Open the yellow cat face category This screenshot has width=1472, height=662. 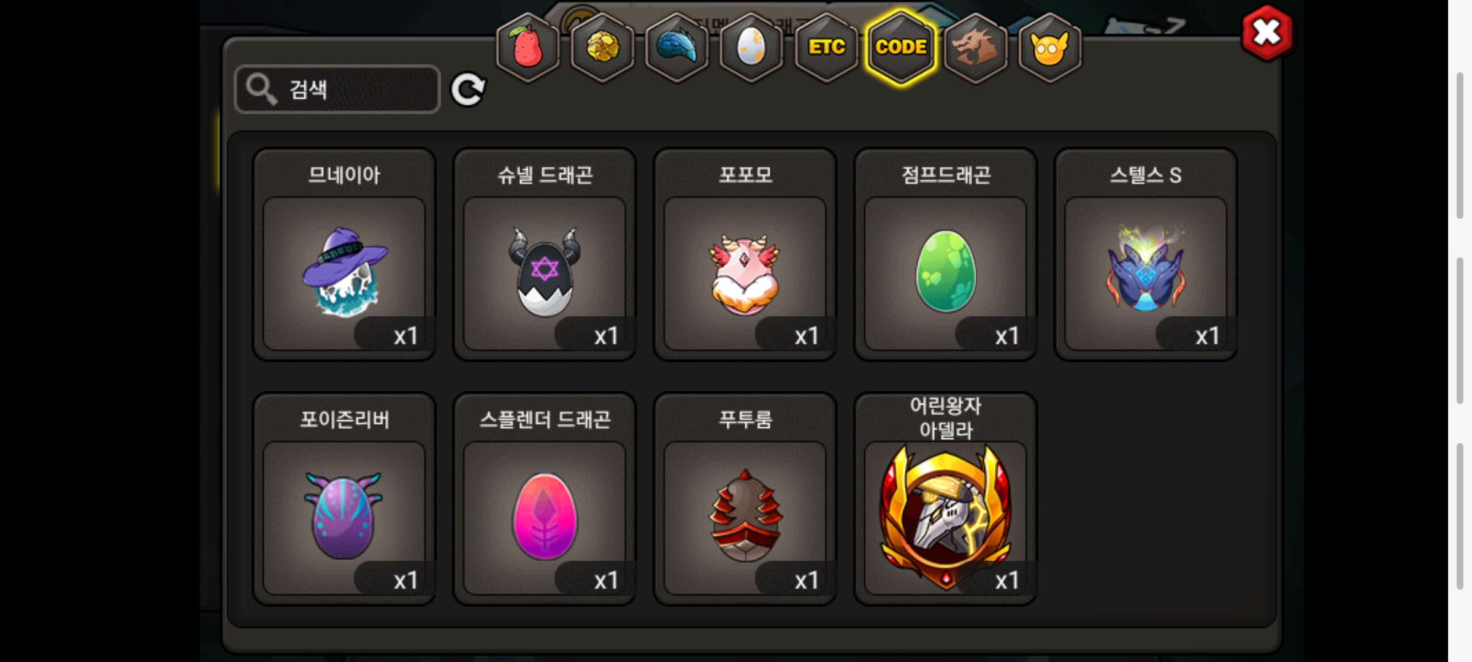point(1049,47)
